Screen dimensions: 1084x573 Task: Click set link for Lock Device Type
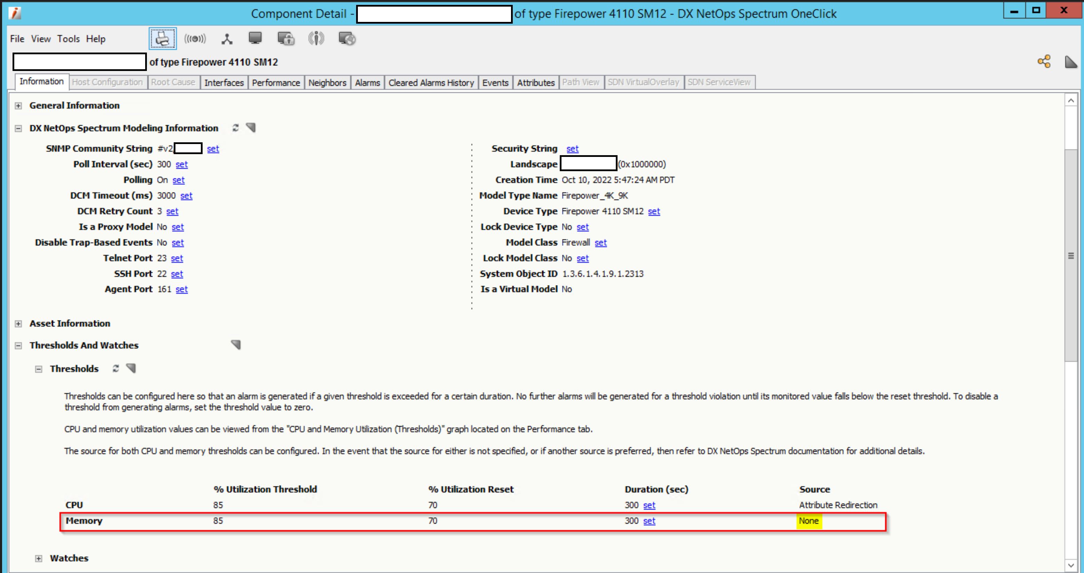click(x=583, y=227)
